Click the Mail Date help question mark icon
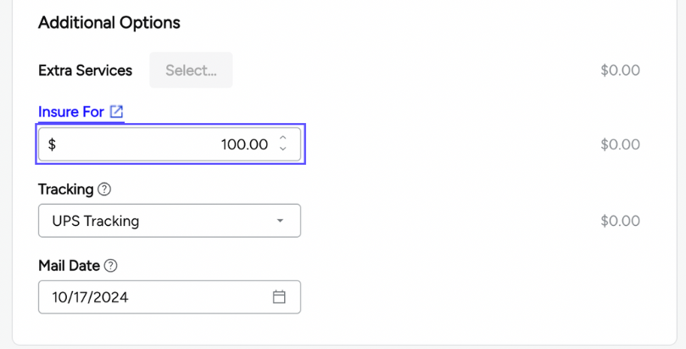Viewport: 686px width, 349px height. 110,266
